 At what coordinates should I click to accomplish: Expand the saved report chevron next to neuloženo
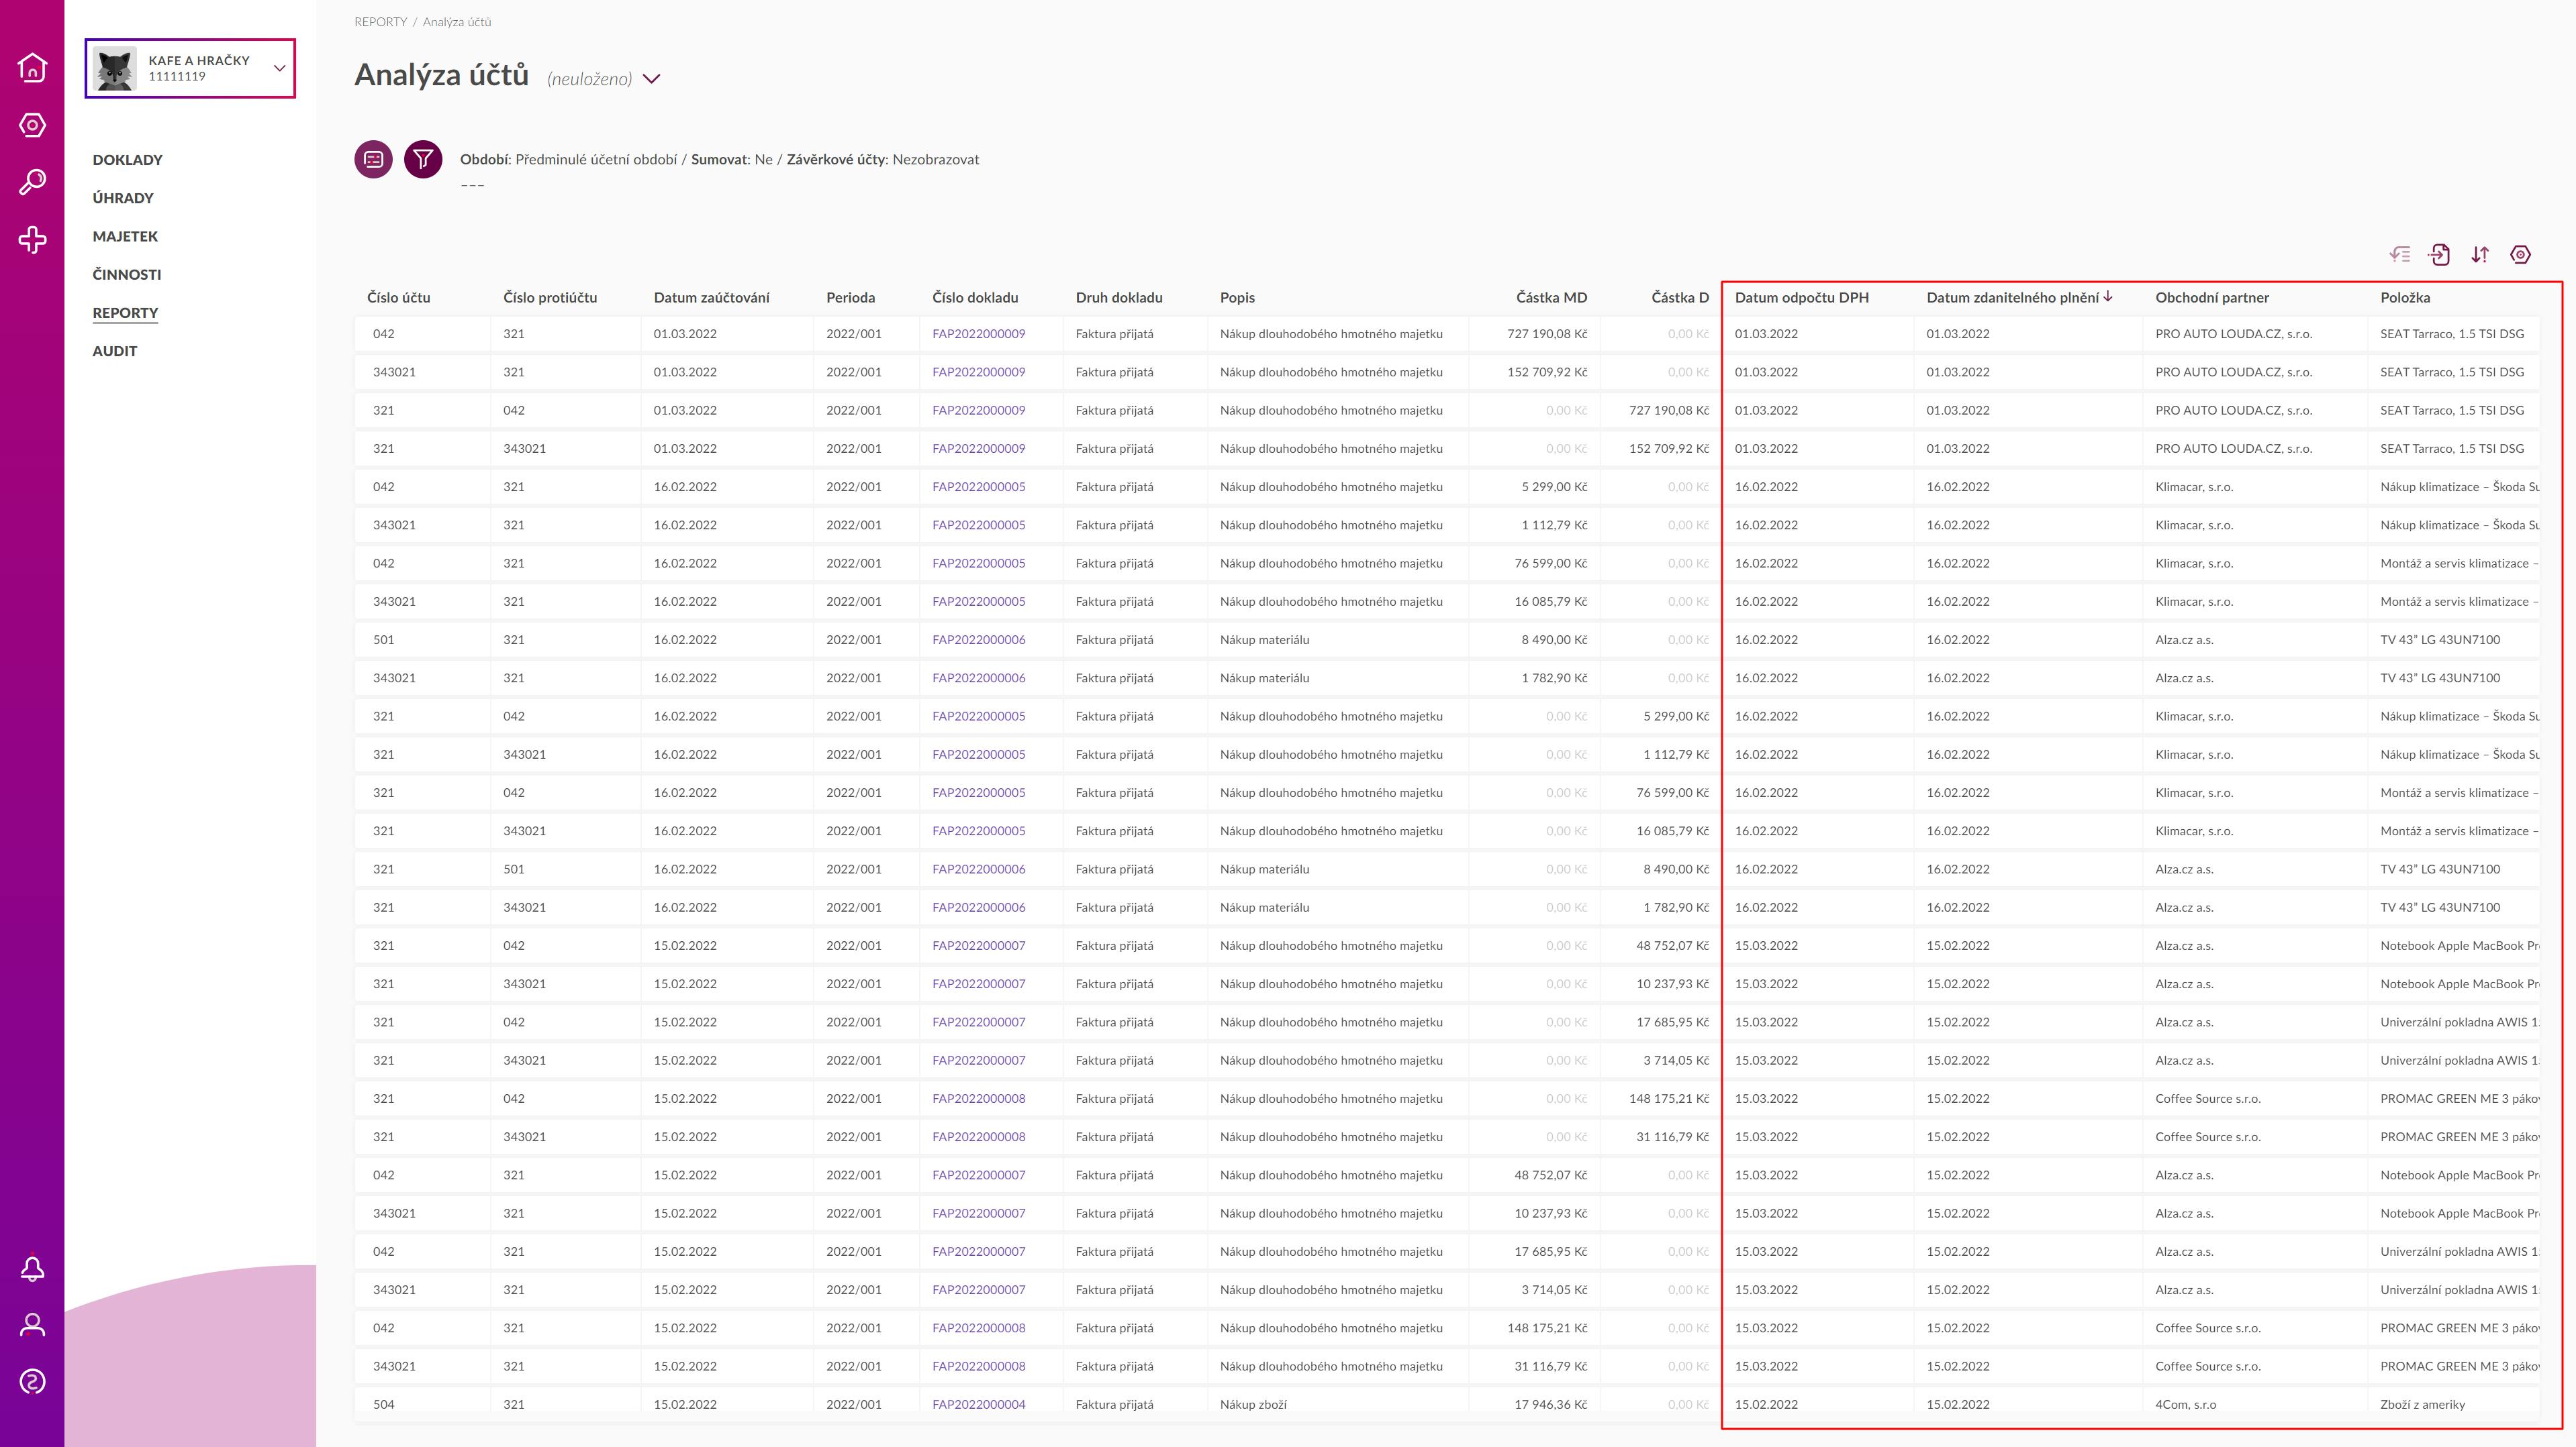click(652, 79)
